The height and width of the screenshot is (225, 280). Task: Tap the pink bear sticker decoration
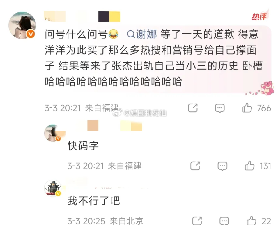click(267, 88)
